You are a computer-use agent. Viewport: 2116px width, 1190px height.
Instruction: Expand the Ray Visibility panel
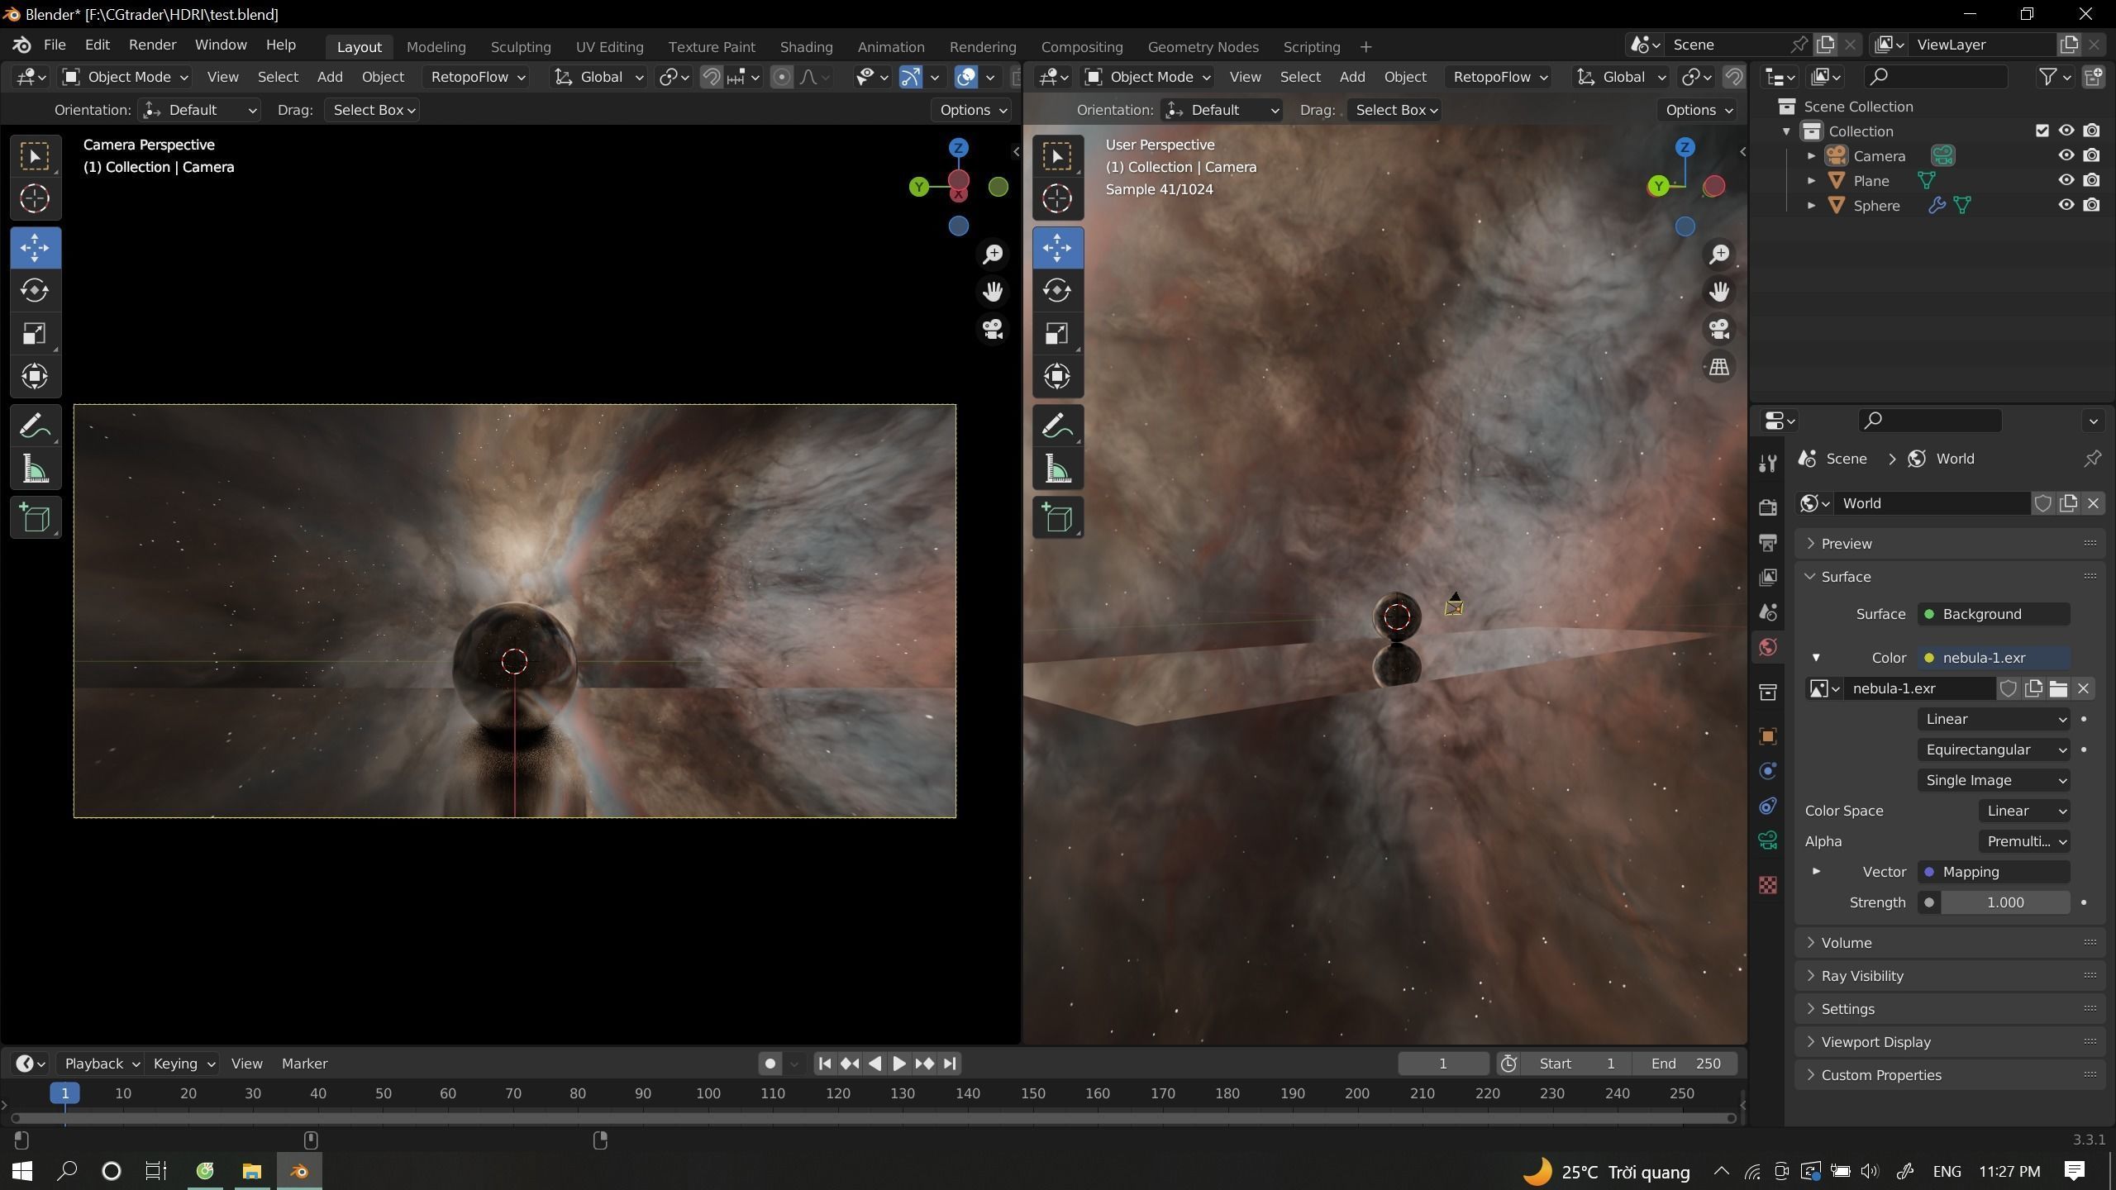tap(1861, 976)
